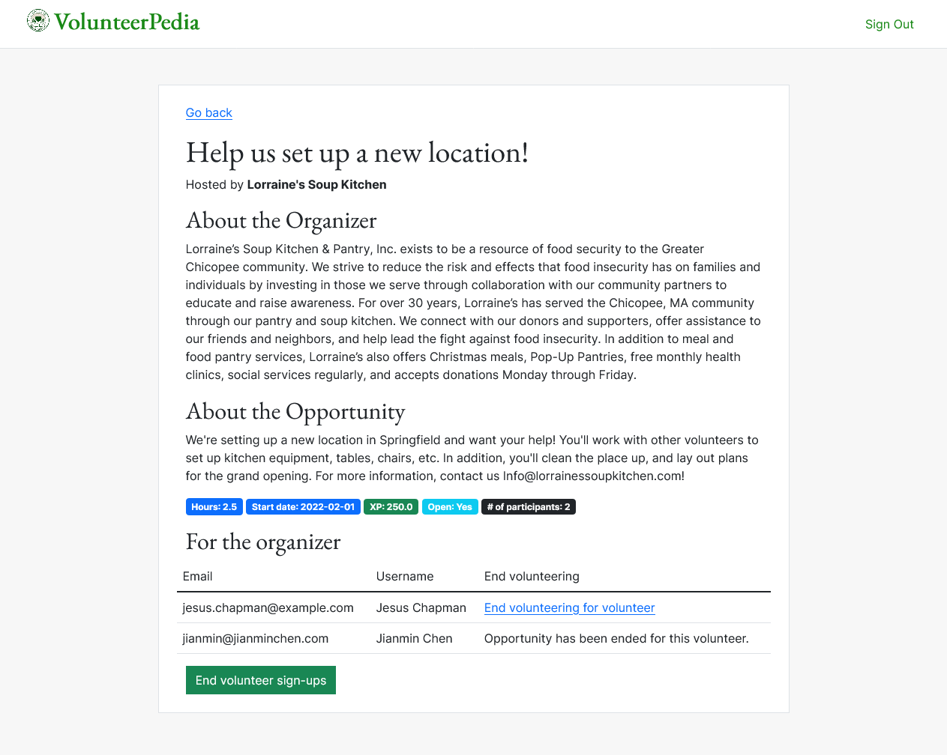947x755 pixels.
Task: Click the Help us set up heading
Action: tap(357, 153)
